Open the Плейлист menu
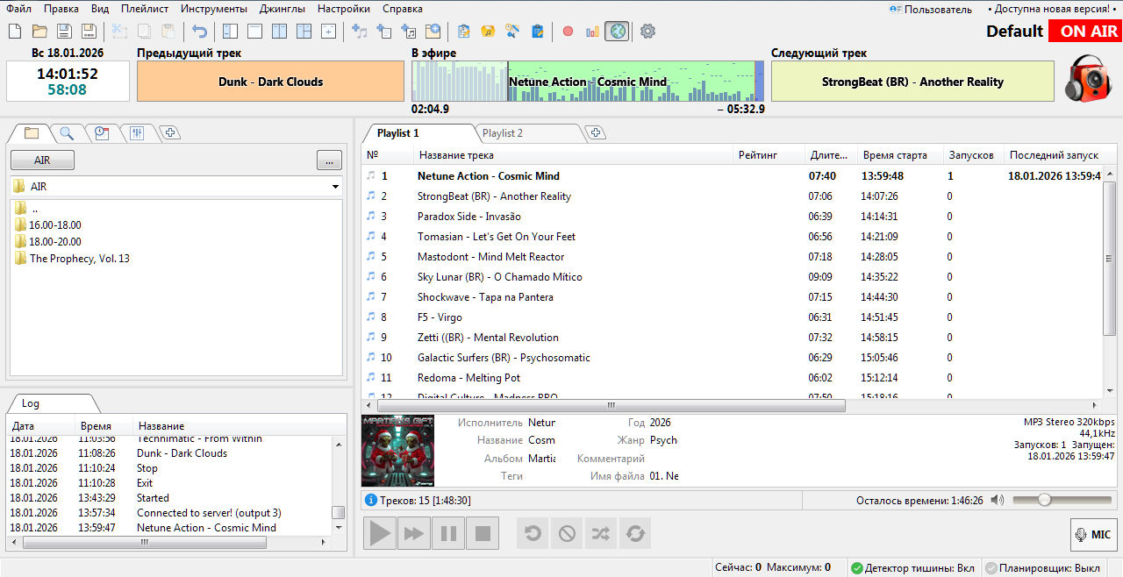This screenshot has height=577, width=1123. [145, 9]
